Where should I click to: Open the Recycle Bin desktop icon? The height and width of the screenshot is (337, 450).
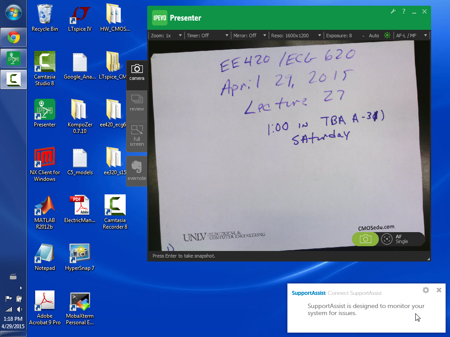(44, 18)
